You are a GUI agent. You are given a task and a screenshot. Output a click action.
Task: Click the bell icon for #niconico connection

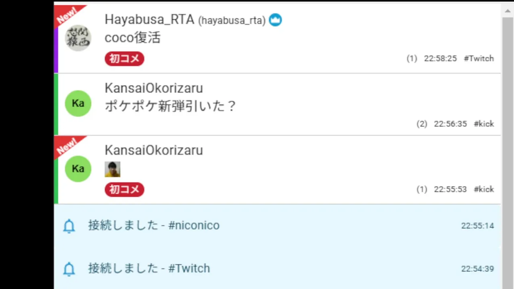pyautogui.click(x=69, y=226)
